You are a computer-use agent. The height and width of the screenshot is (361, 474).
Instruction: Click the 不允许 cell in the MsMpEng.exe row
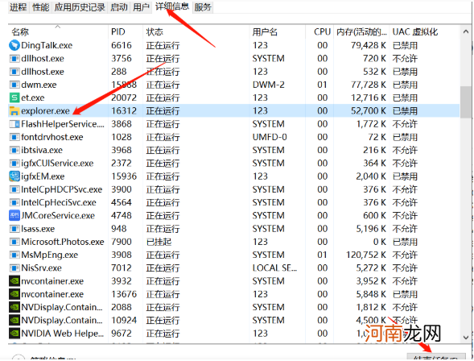click(405, 255)
